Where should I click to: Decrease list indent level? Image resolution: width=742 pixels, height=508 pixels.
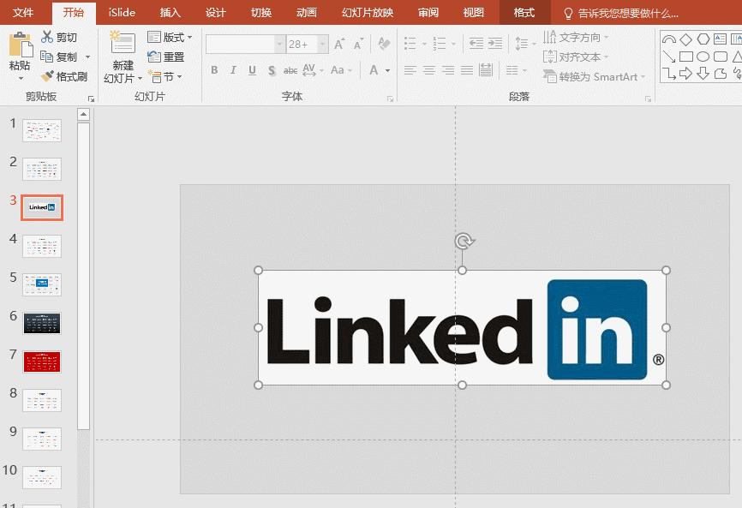click(x=476, y=44)
